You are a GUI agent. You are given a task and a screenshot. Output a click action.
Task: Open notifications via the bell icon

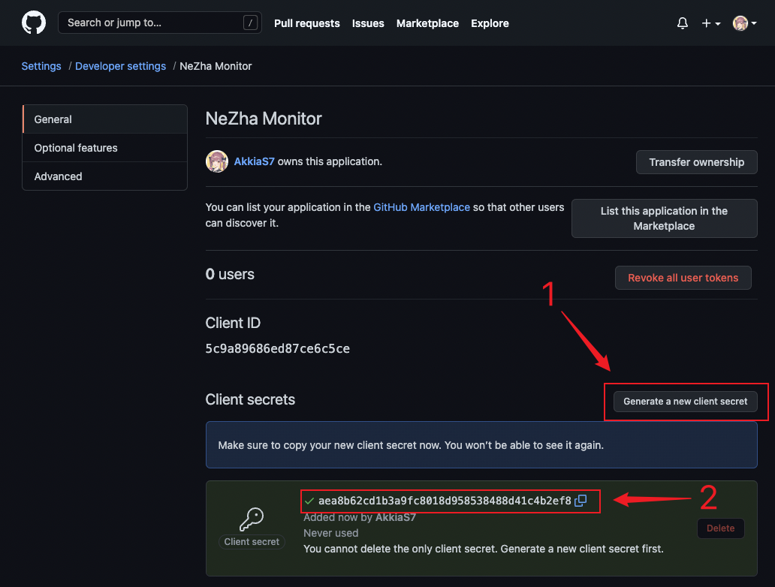coord(682,23)
